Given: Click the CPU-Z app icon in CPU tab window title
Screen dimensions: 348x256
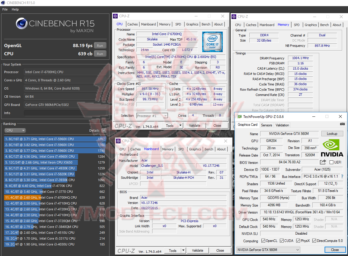Looking at the screenshot, I should coord(115,16).
